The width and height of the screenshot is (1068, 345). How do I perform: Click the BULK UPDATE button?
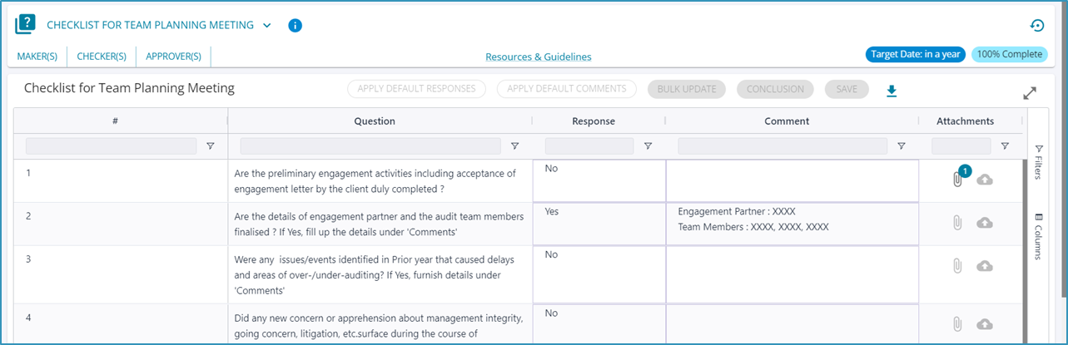pos(687,89)
